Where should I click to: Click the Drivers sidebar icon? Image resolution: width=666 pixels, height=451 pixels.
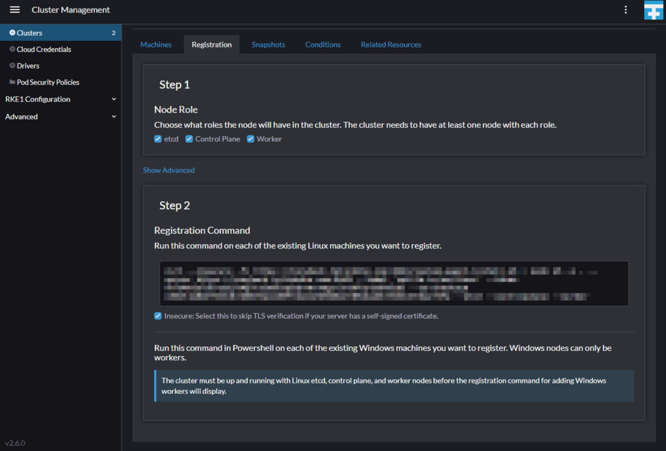click(12, 66)
